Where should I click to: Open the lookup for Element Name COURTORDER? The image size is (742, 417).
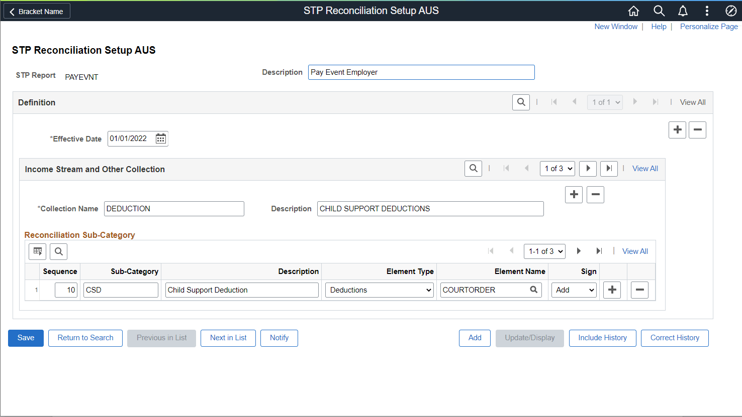click(533, 290)
